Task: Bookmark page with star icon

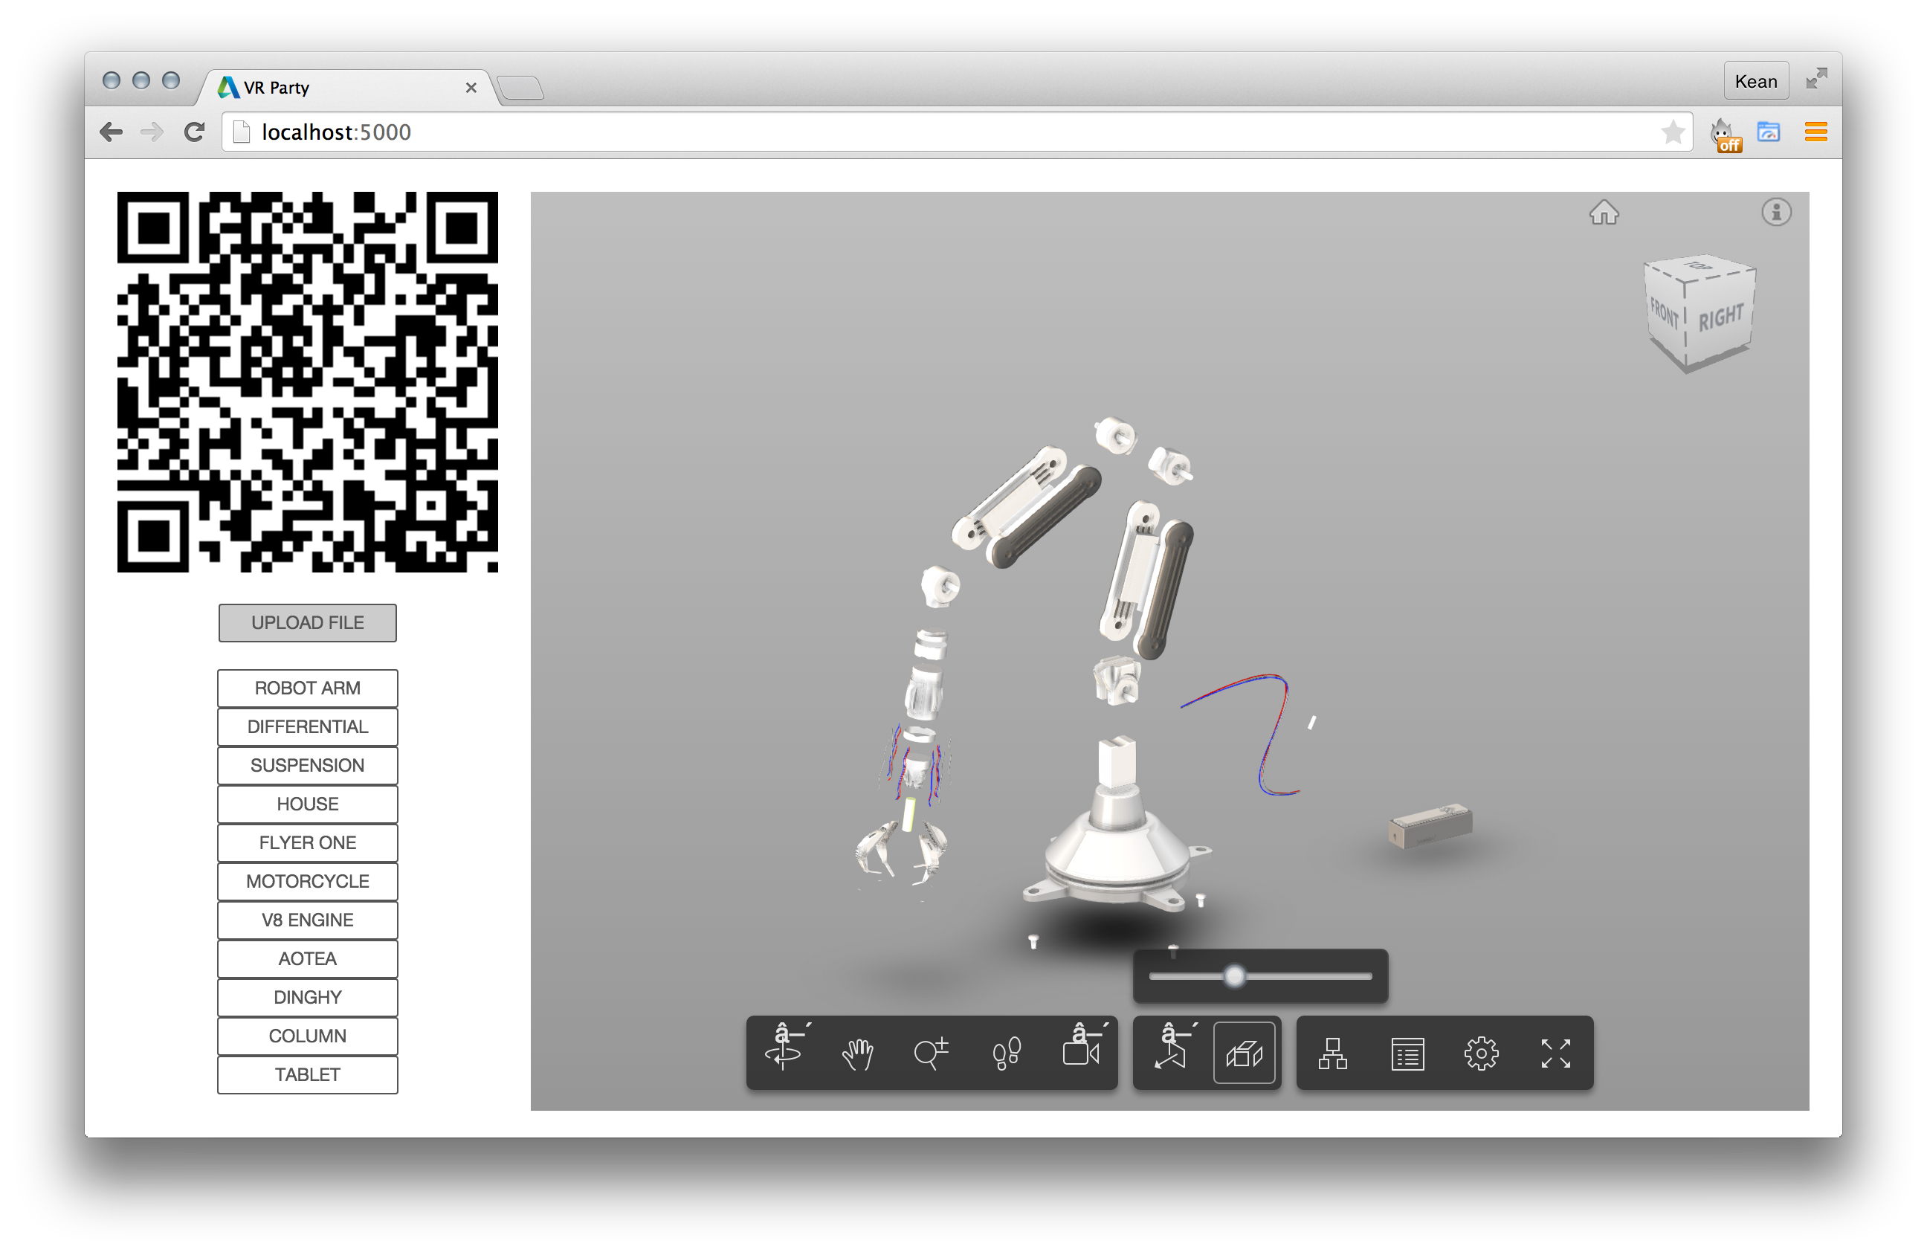Action: (x=1673, y=132)
